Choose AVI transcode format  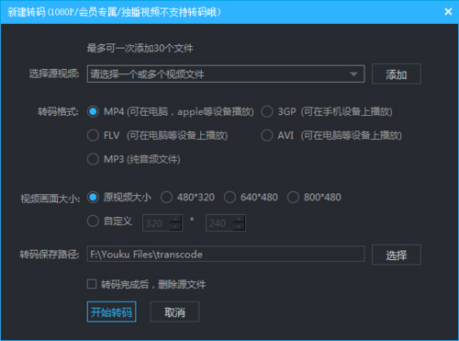(267, 135)
